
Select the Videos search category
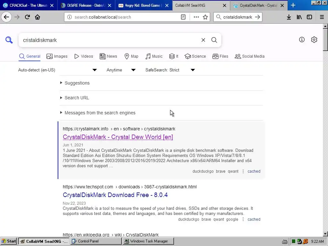point(84,56)
